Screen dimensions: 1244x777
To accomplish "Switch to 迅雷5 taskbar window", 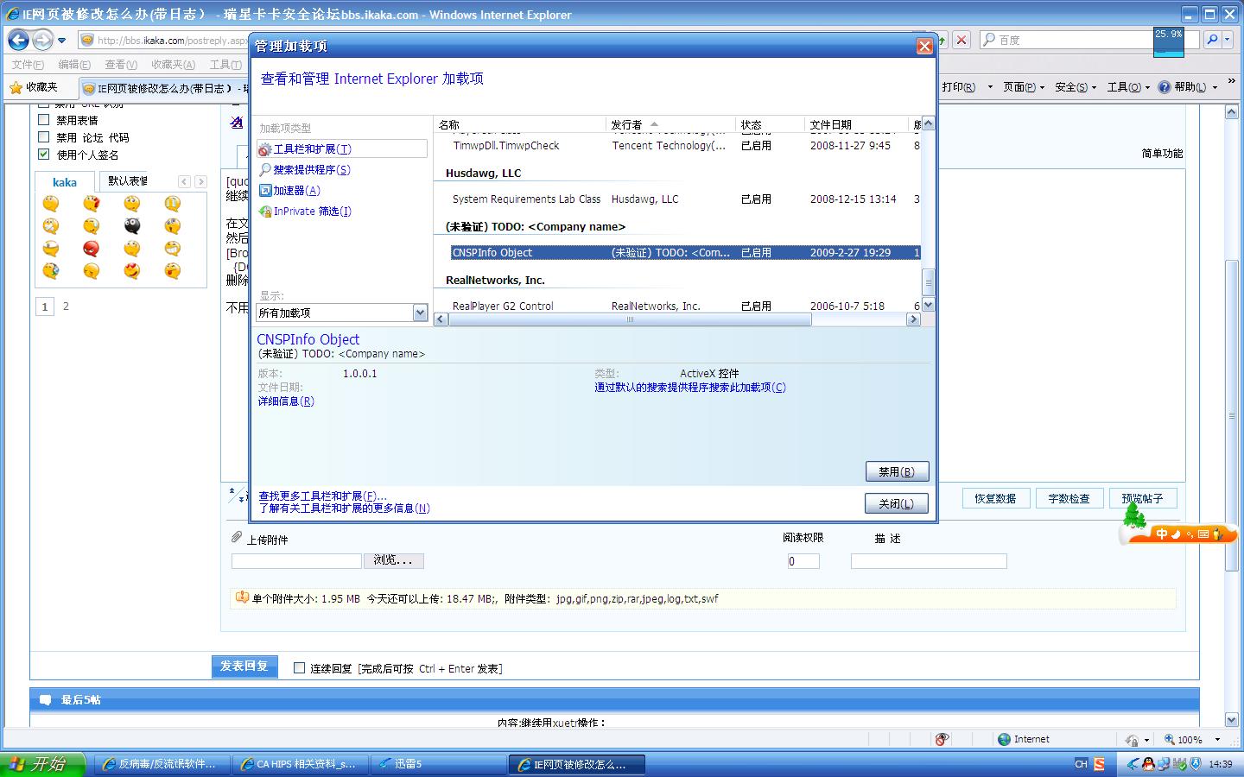I will (440, 764).
